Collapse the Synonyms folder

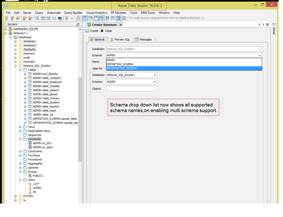coord(20,139)
